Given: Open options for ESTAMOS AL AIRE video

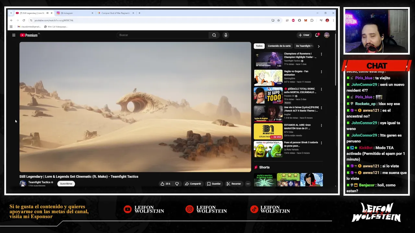Looking at the screenshot, I should 321,125.
